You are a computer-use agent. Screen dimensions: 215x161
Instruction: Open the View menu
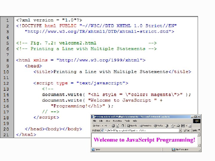[108, 121]
